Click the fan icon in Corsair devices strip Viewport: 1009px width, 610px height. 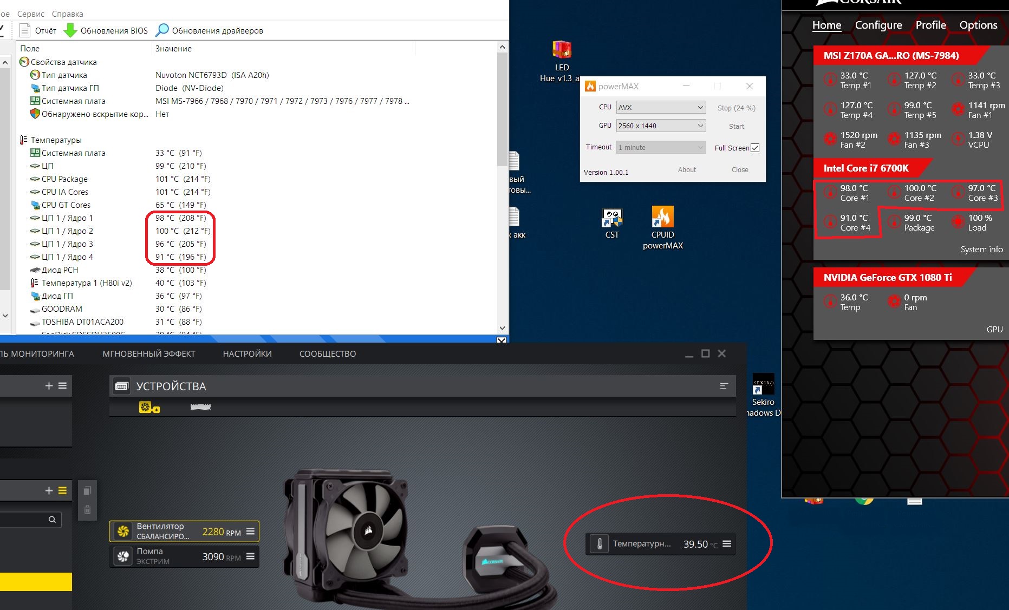pos(149,407)
